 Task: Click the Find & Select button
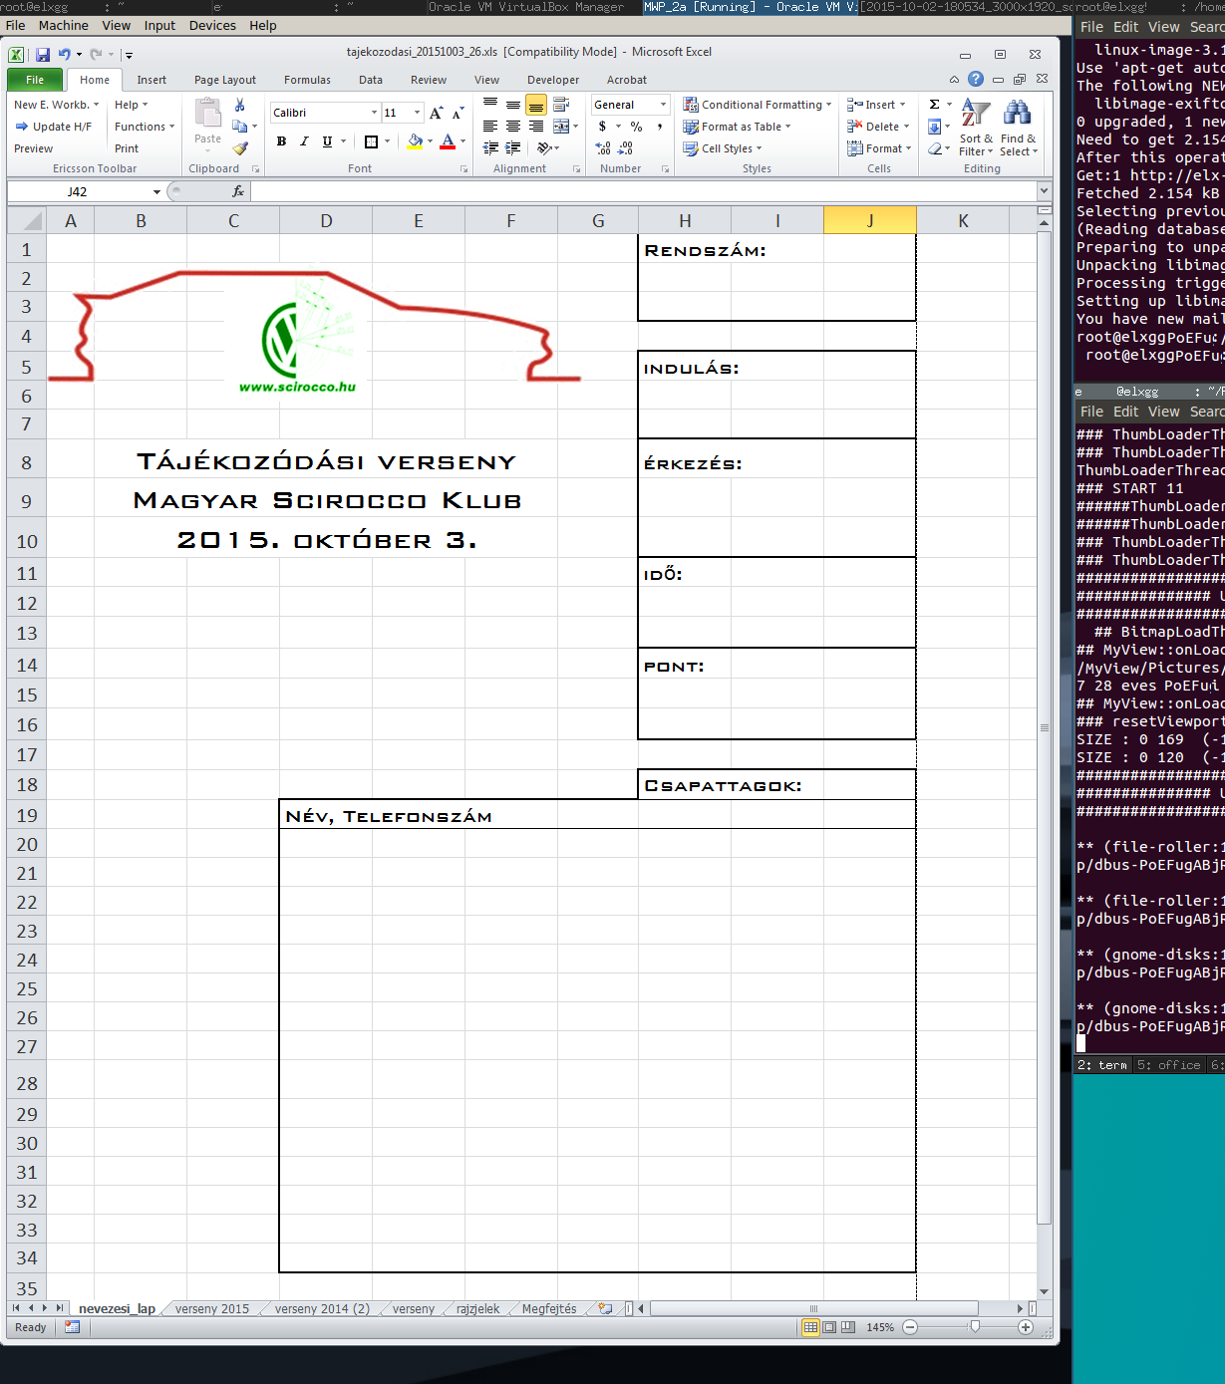(1019, 128)
